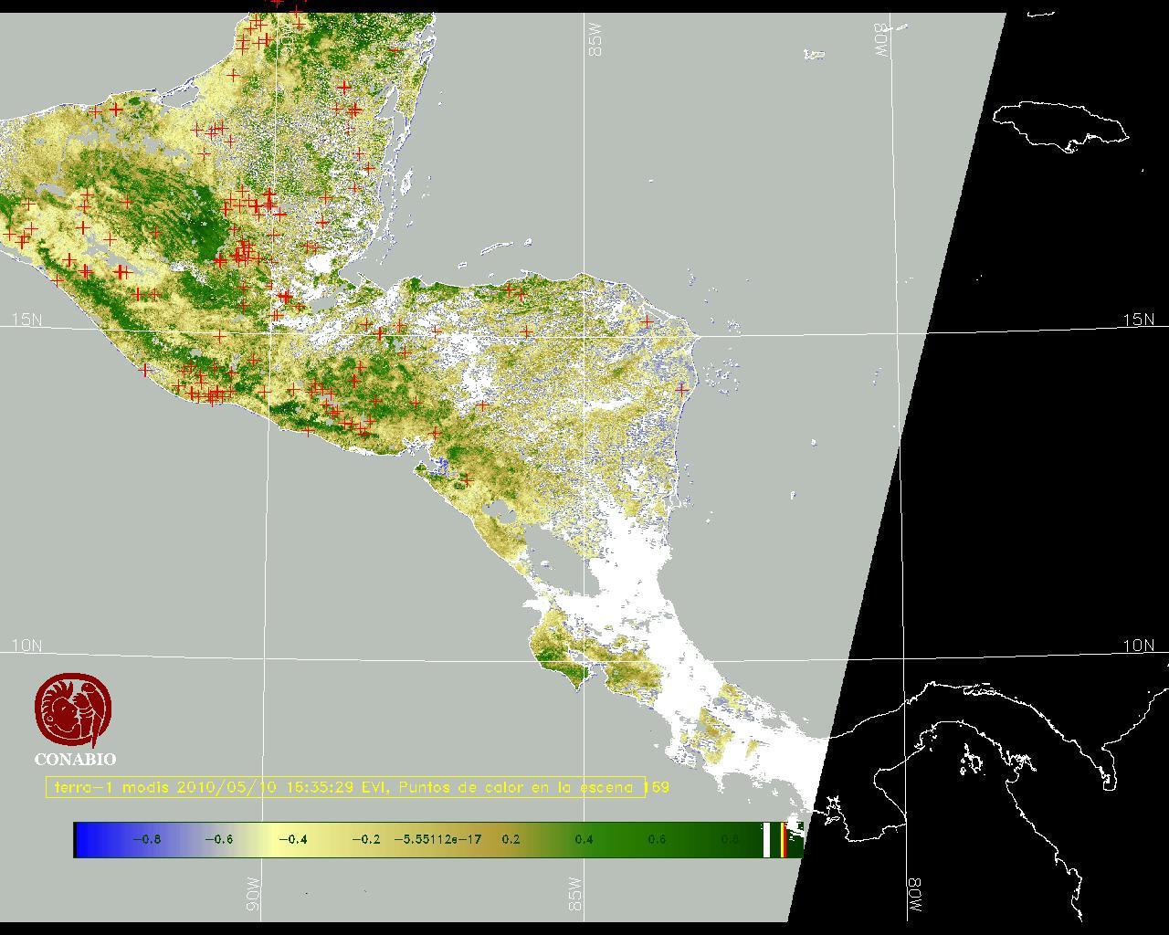Click the red hotspot cross near Cabo Gracias a Dios
Screen dimensions: 1169x935
tap(647, 321)
